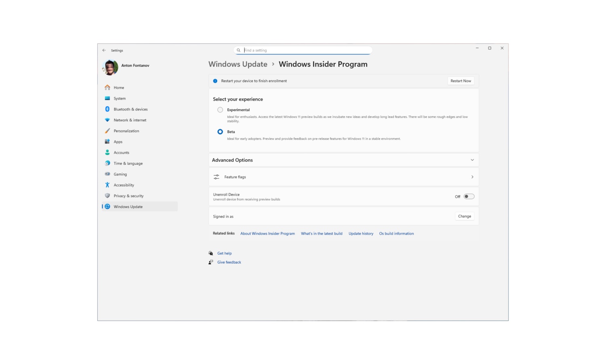606x364 pixels.
Task: Open Bluetooth & devices icon
Action: point(107,109)
